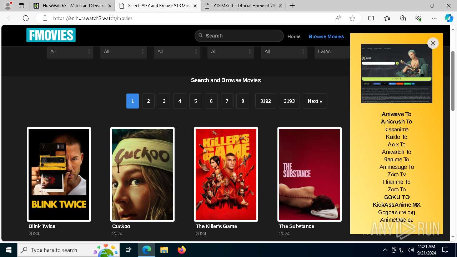Open The Killer's Game poster
Viewport: 457px width, 257px height.
click(x=226, y=174)
